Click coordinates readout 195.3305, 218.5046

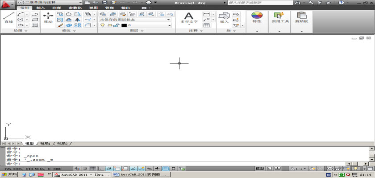click(33, 169)
